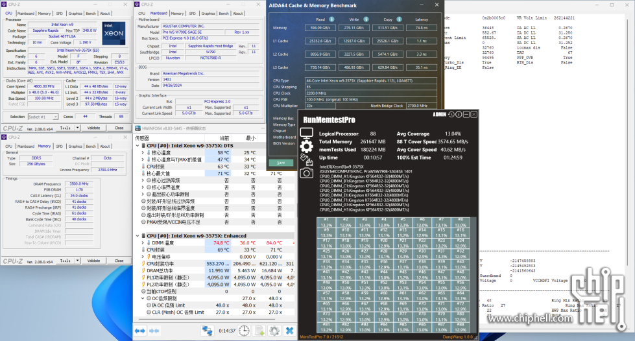635x341 pixels.
Task: Switch to SPD tab in top-left CPU-Z
Action: [x=60, y=14]
